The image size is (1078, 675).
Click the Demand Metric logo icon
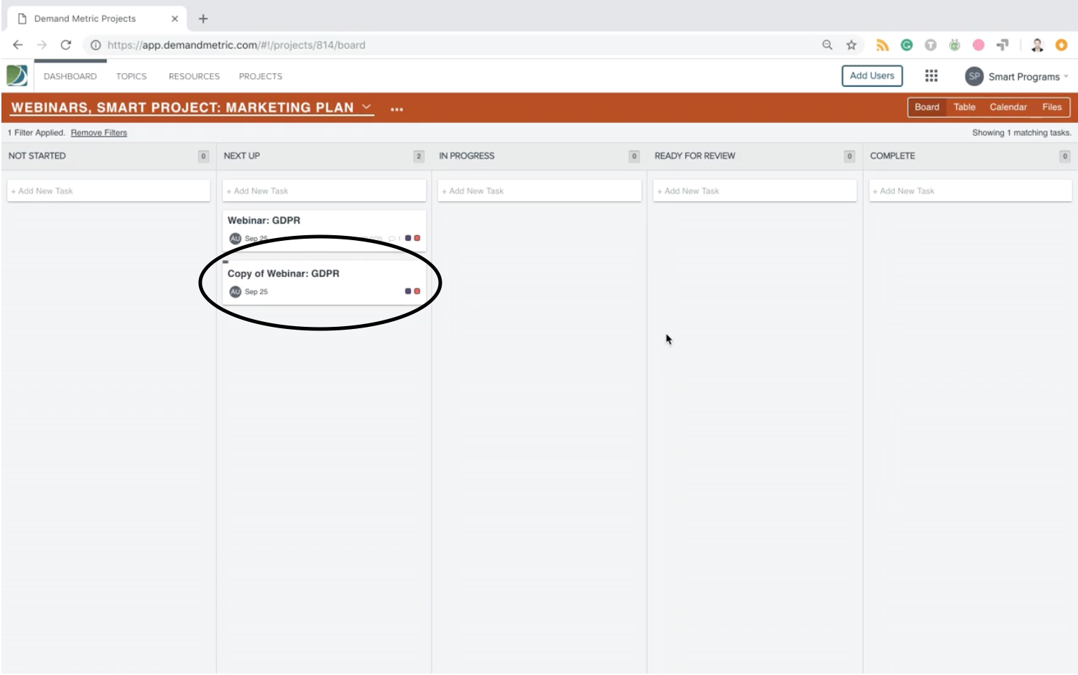pos(17,75)
